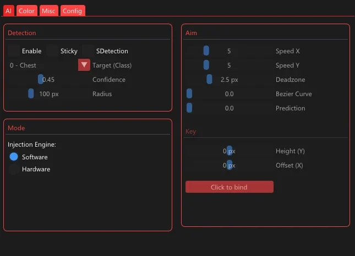
Task: Click the Injection Engine: label
Action: tap(32, 144)
